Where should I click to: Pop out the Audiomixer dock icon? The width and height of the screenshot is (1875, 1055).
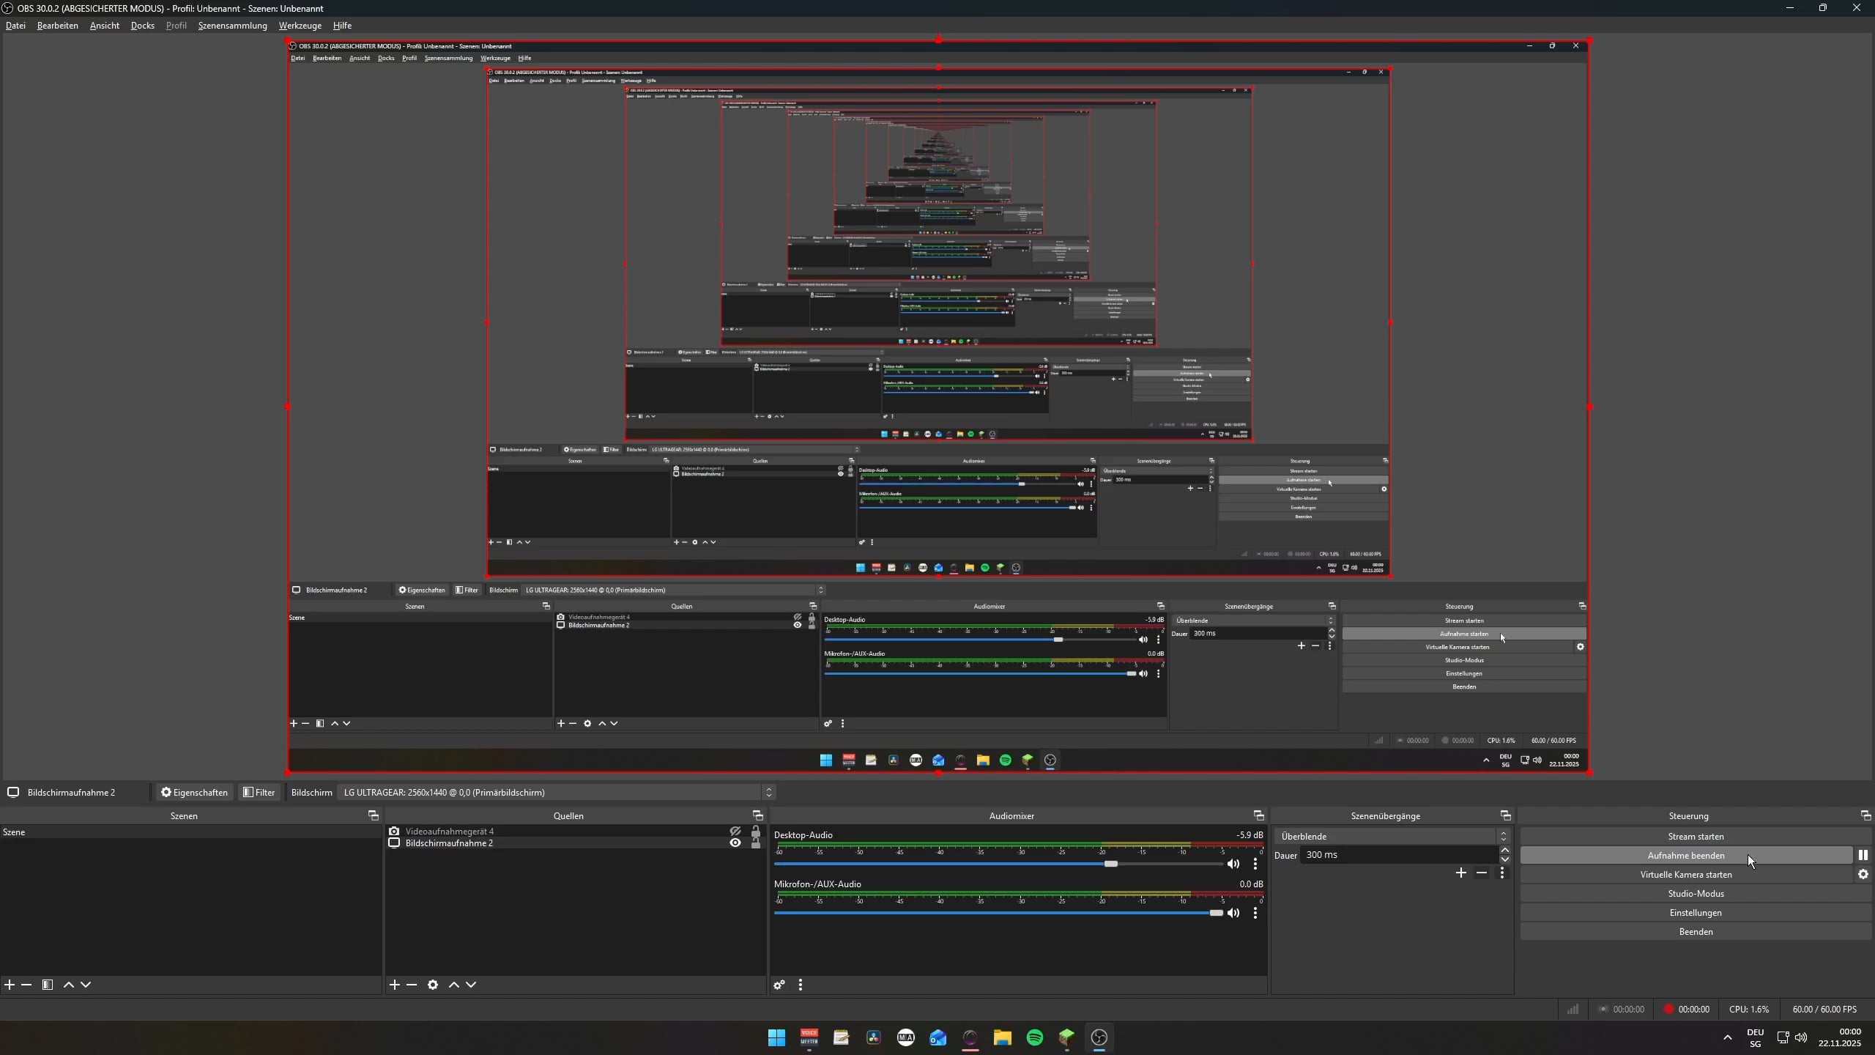[x=1258, y=815]
